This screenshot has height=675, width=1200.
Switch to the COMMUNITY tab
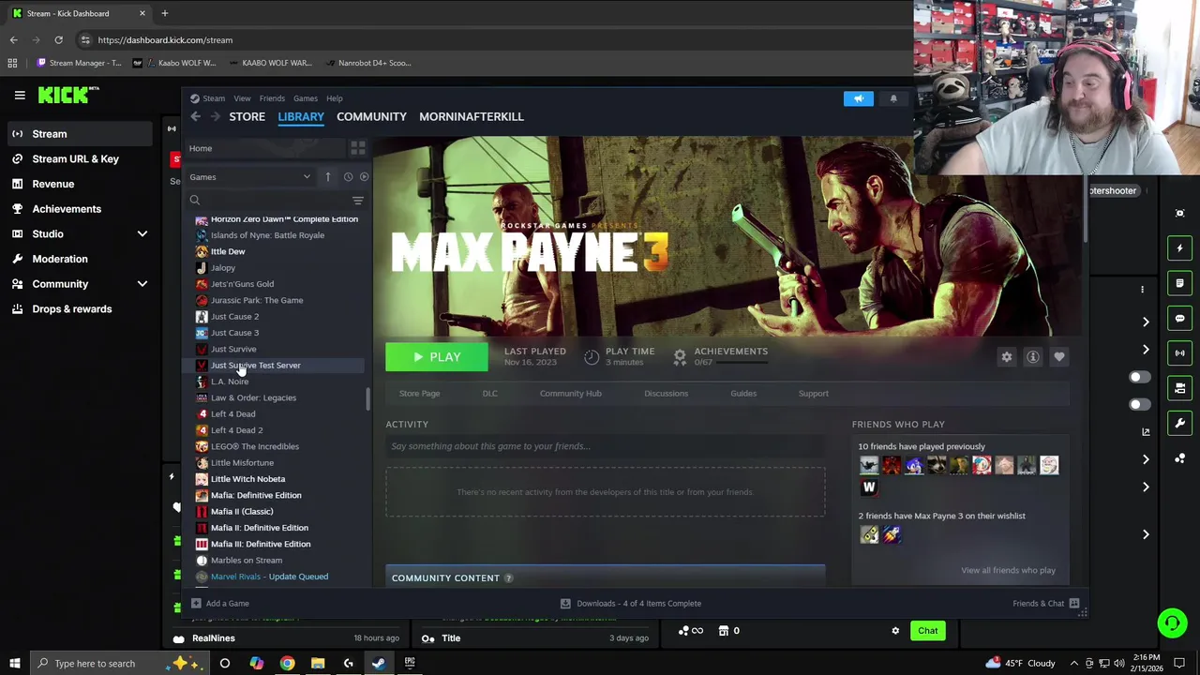click(x=371, y=116)
